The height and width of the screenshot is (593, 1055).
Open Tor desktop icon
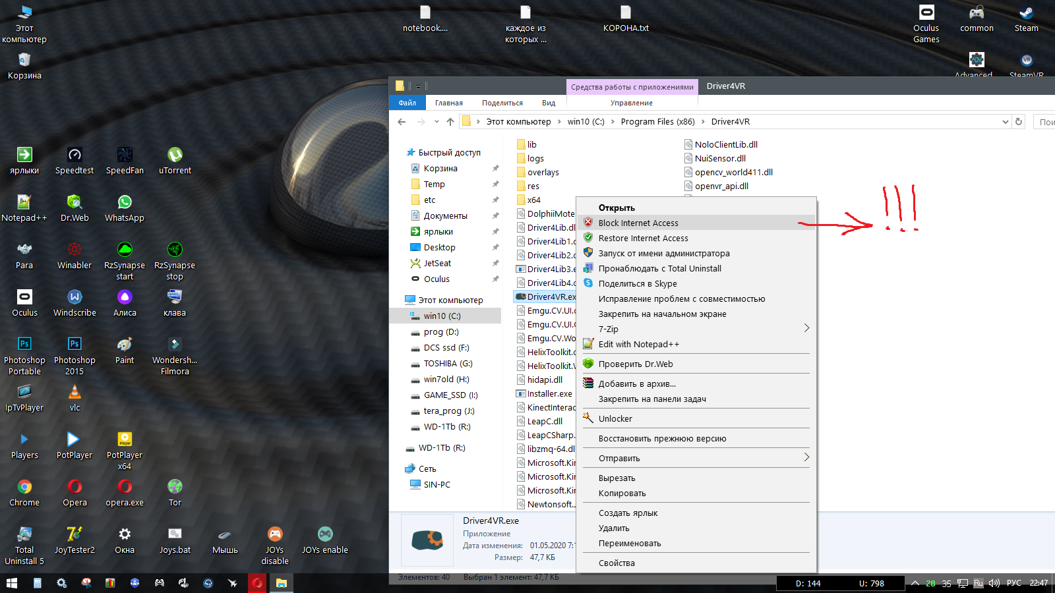(175, 494)
